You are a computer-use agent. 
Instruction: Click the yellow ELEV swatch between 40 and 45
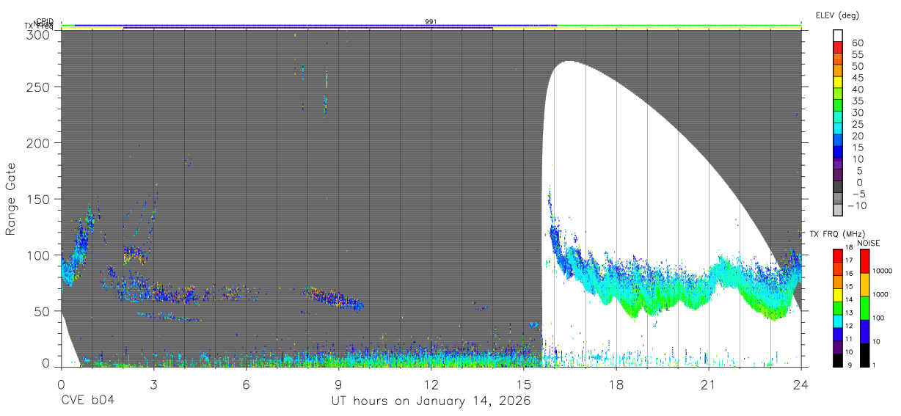click(x=838, y=83)
